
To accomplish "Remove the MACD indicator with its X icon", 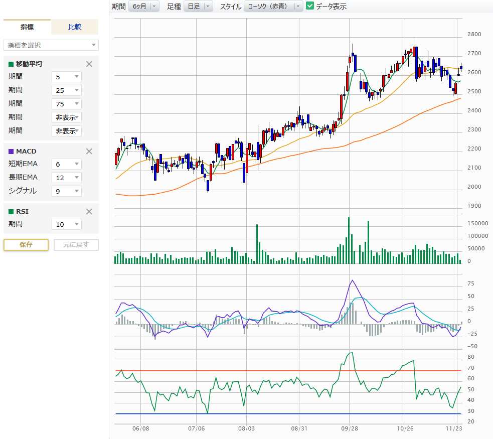I will 89,151.
